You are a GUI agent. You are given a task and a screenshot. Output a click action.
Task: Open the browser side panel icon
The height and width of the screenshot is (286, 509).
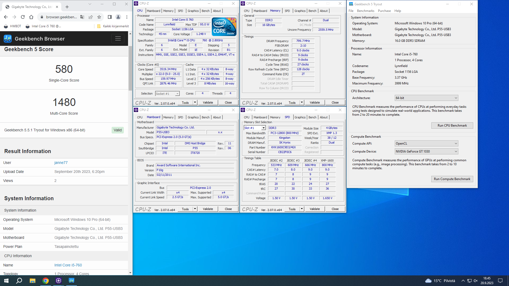click(109, 17)
